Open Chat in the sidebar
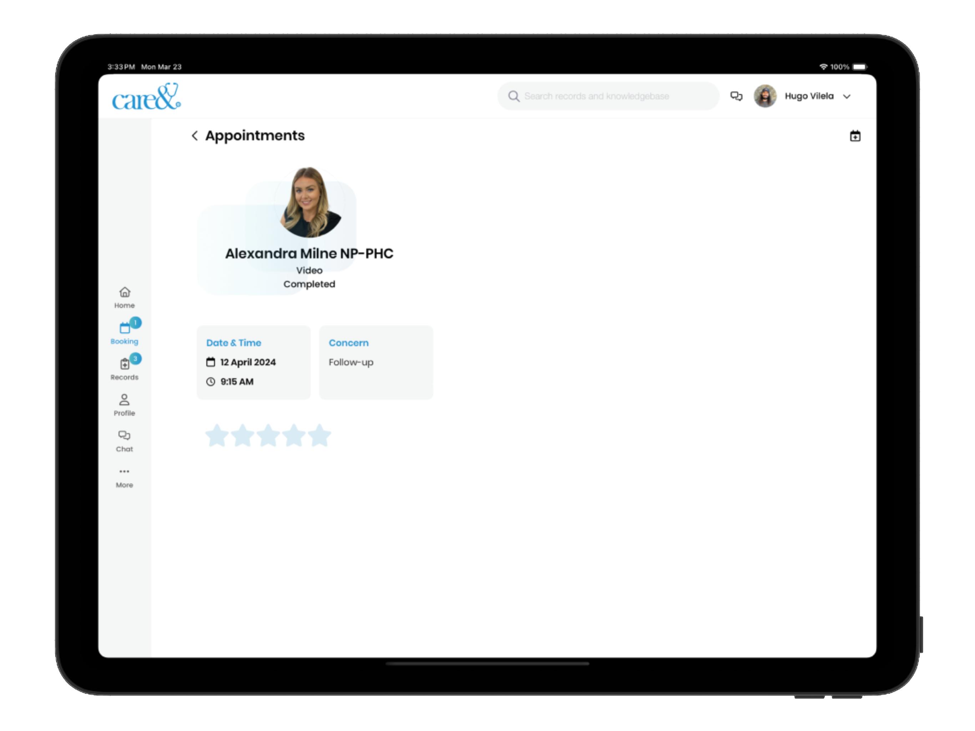The image size is (975, 731). click(124, 441)
